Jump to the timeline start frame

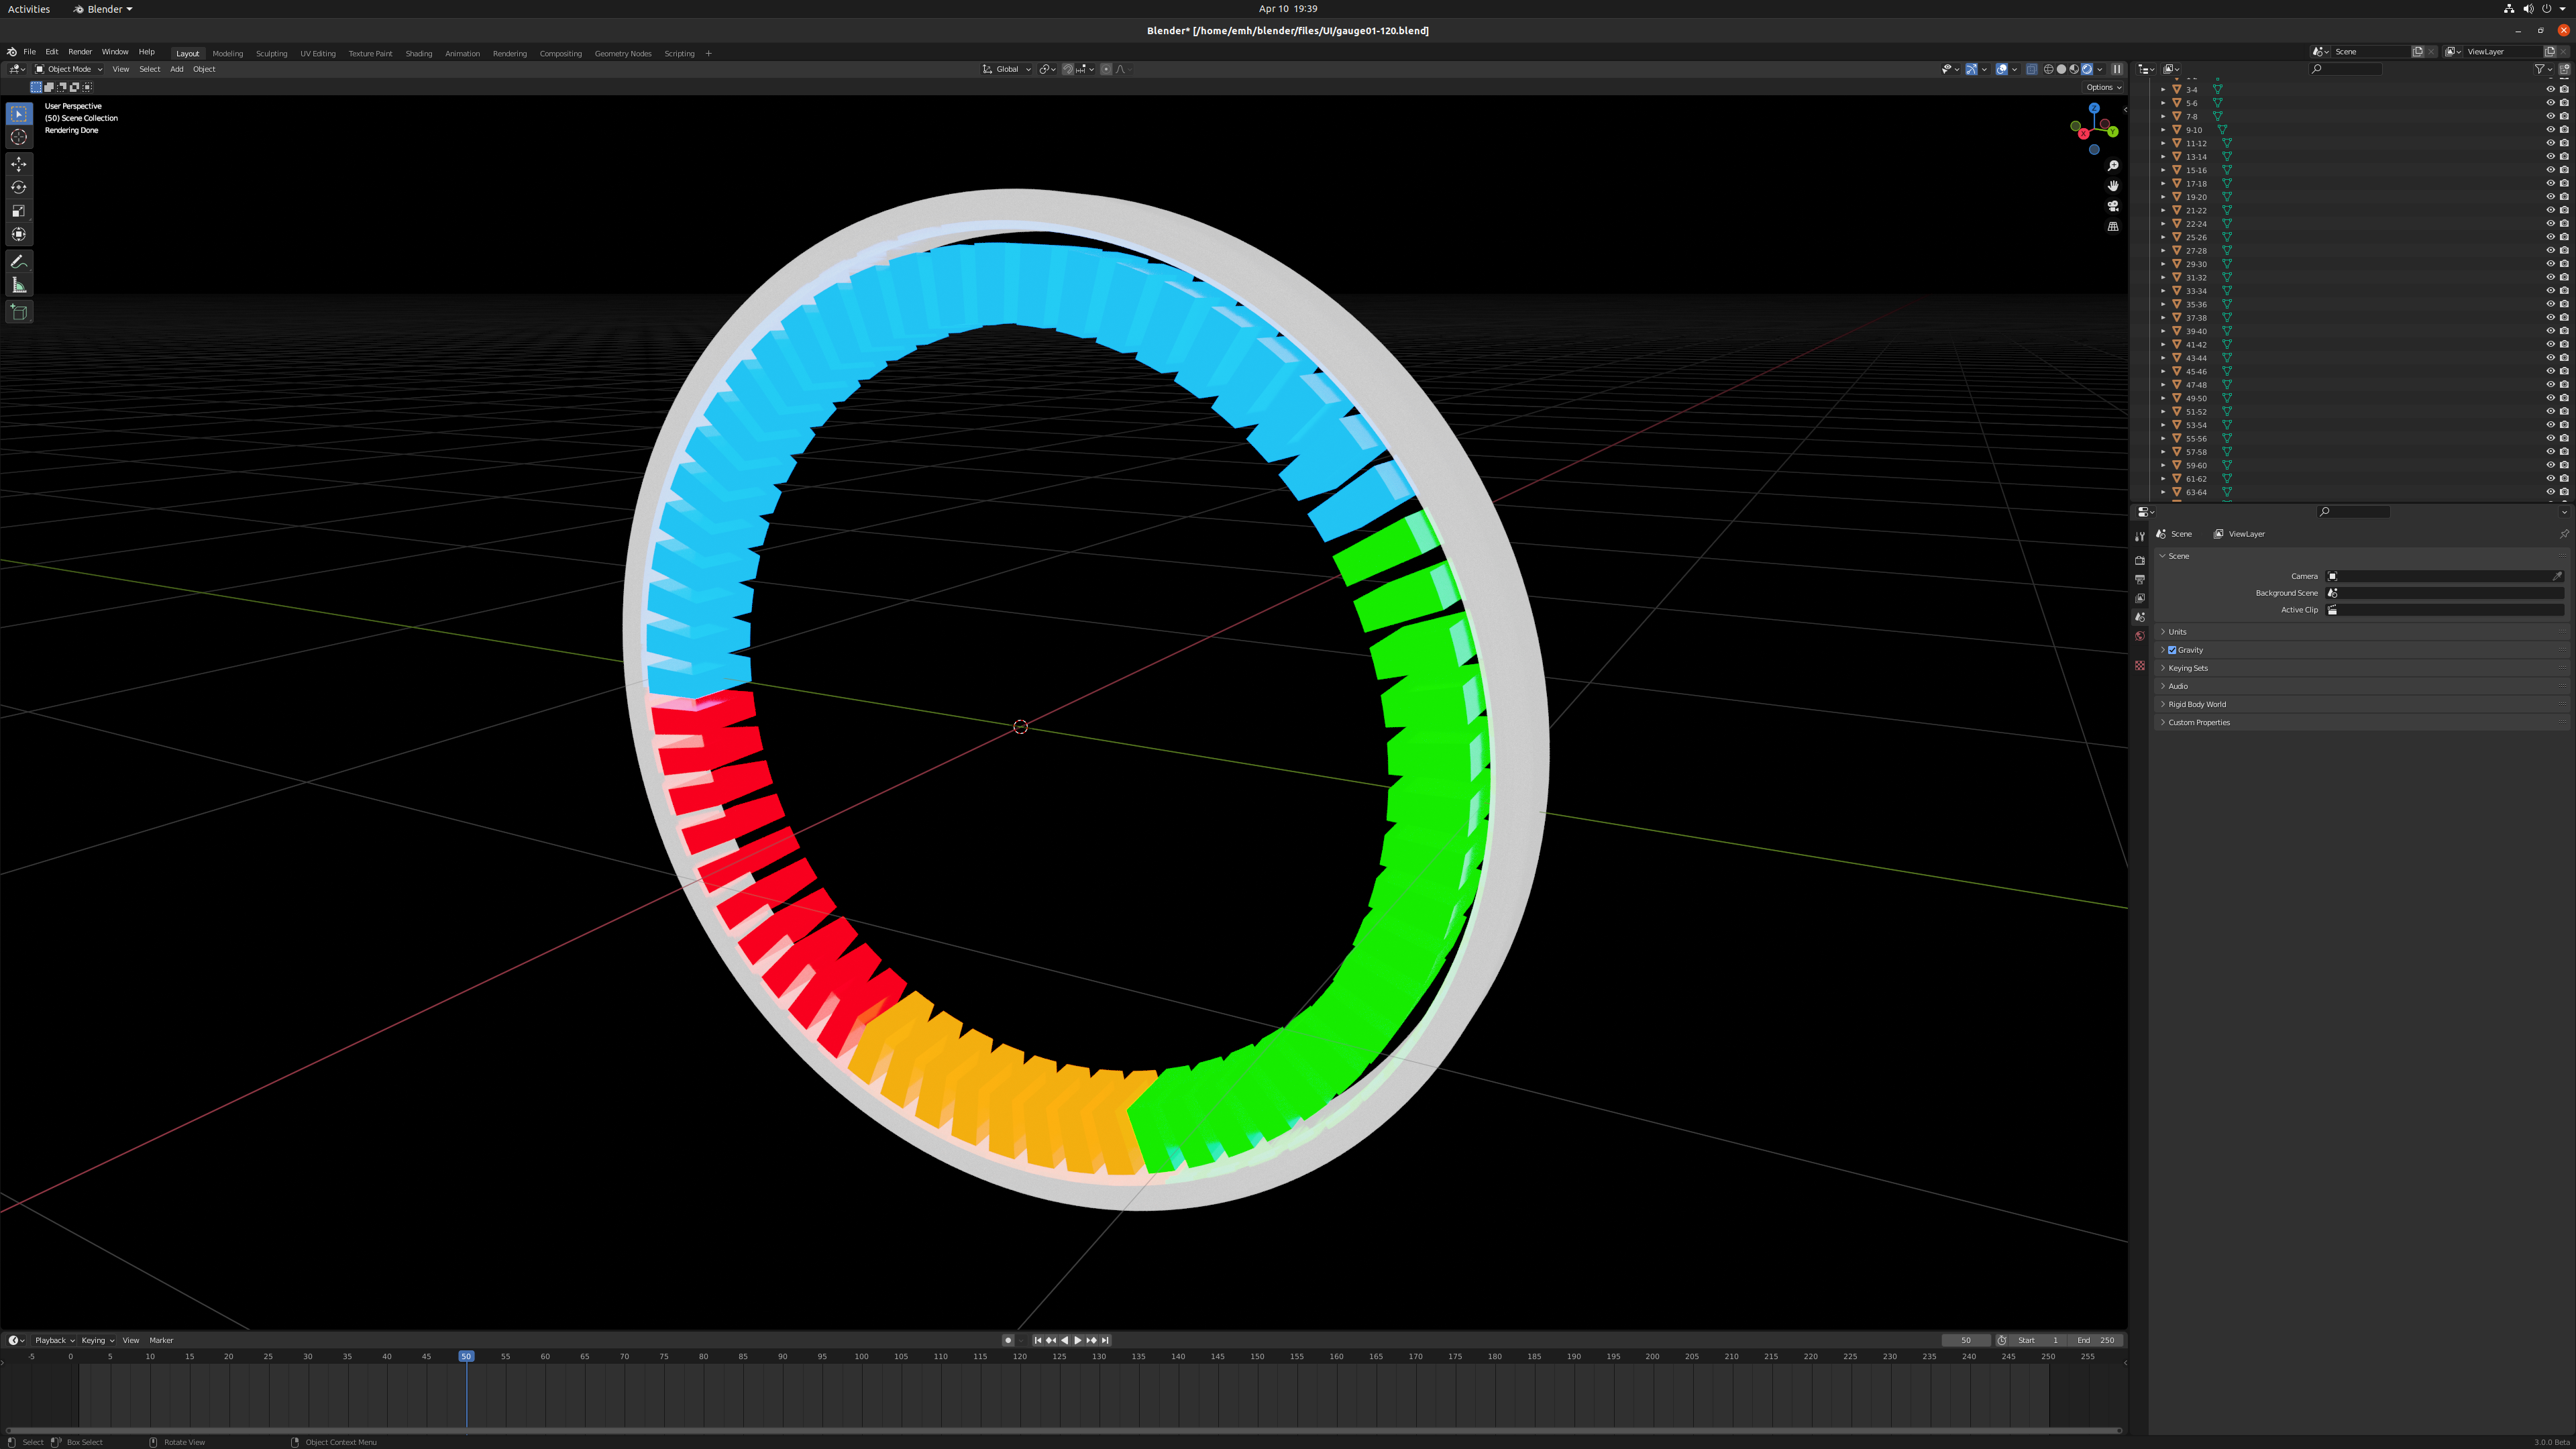coord(1038,1341)
